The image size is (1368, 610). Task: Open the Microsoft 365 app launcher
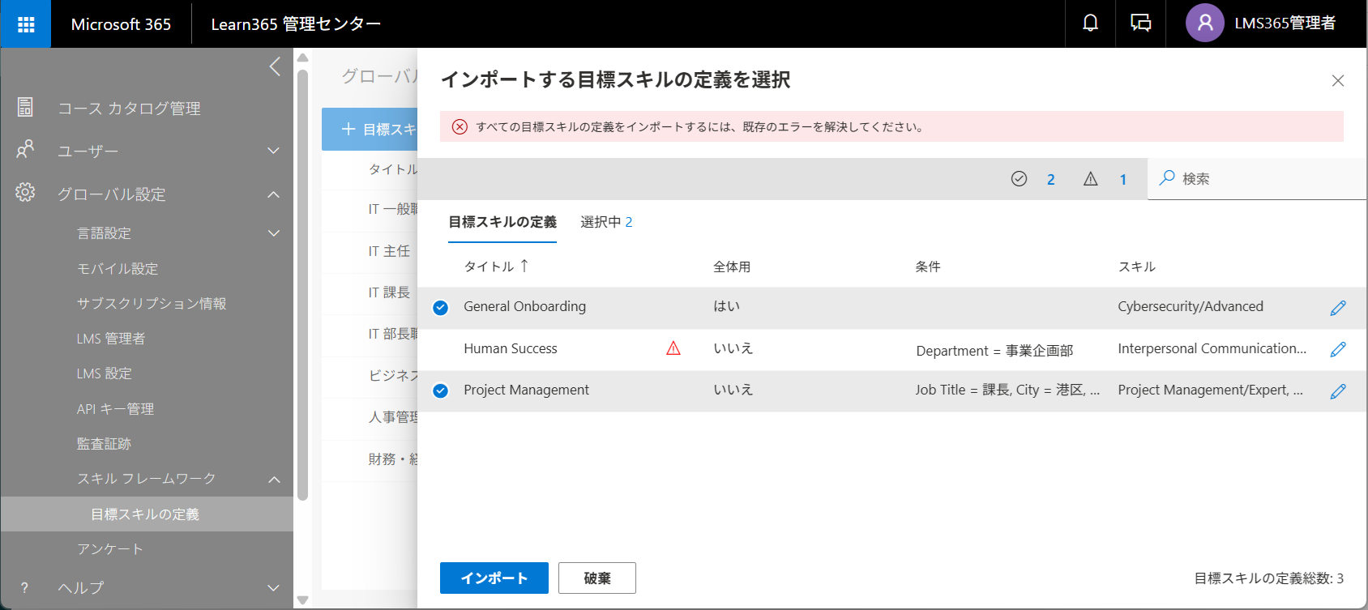click(x=26, y=24)
